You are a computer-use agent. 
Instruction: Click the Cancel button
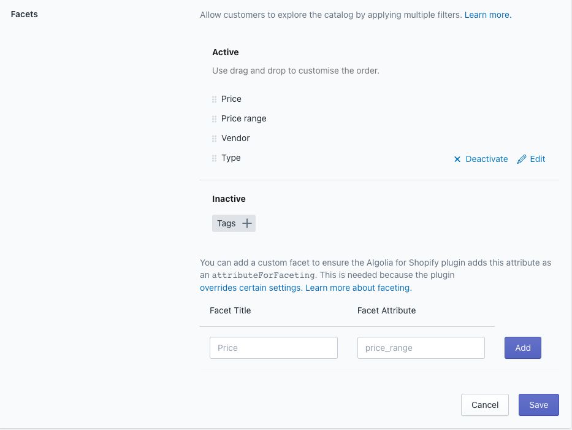(484, 405)
